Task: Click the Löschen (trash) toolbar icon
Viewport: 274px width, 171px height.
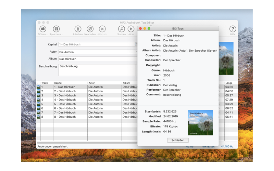Action: click(x=78, y=29)
